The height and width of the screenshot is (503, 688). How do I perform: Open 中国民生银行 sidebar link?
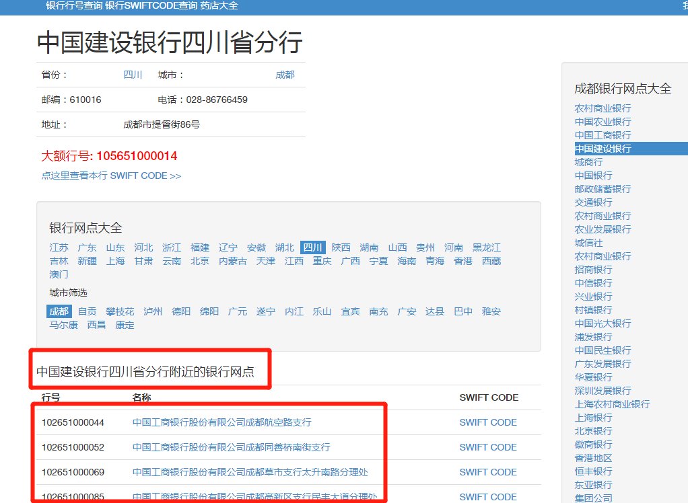[603, 350]
